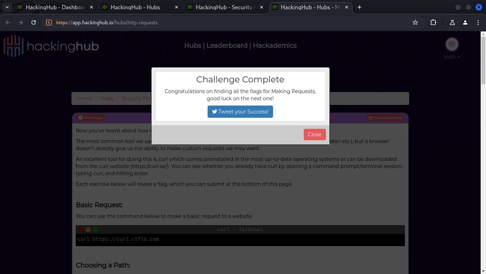This screenshot has width=486, height=274.
Task: Click the page vertical scrollbar
Action: (x=483, y=61)
